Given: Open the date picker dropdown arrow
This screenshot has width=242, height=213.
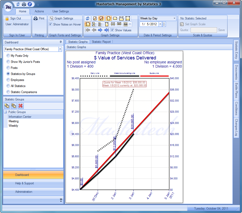Looking at the screenshot, I should pos(160,24).
